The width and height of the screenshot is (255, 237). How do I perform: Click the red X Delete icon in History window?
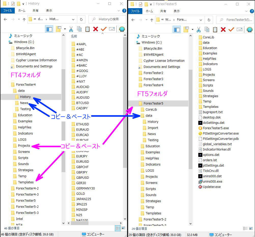pos(95,29)
